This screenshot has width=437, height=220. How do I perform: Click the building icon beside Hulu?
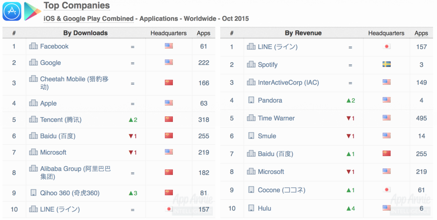click(251, 208)
